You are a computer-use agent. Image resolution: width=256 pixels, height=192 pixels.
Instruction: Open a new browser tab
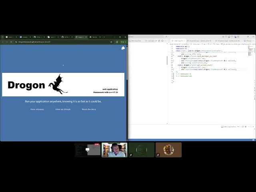[x=104, y=37]
